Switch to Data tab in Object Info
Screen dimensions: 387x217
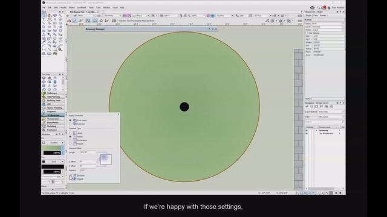316,16
